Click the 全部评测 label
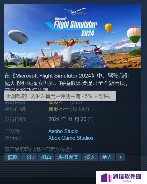The image size is (147, 184). point(15,109)
